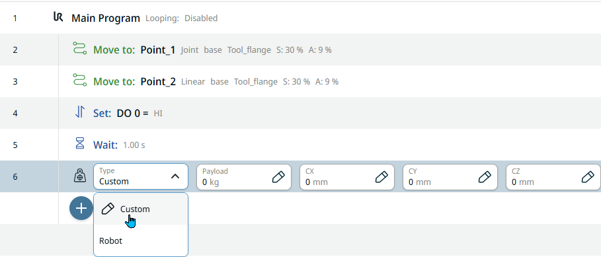Open the Type Custom combo box
This screenshot has height=257, width=601.
pyautogui.click(x=141, y=176)
